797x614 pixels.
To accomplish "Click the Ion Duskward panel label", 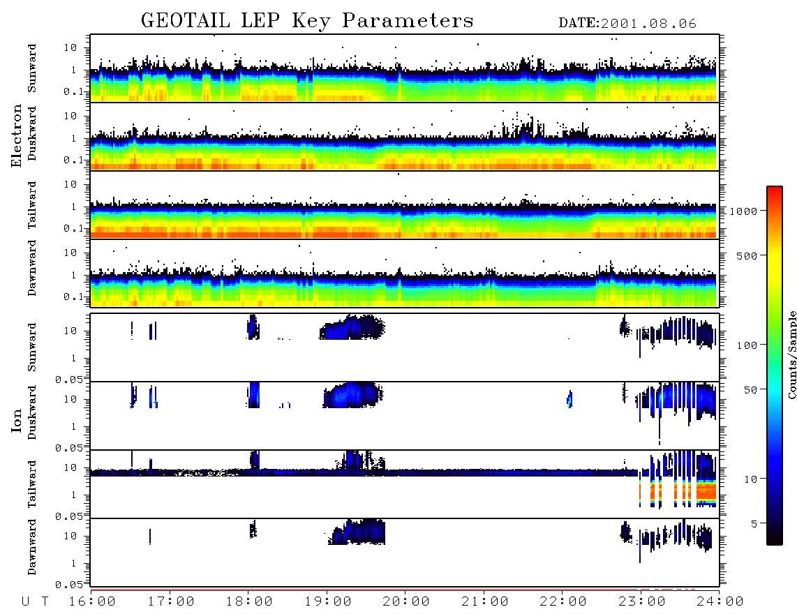I will (x=32, y=412).
